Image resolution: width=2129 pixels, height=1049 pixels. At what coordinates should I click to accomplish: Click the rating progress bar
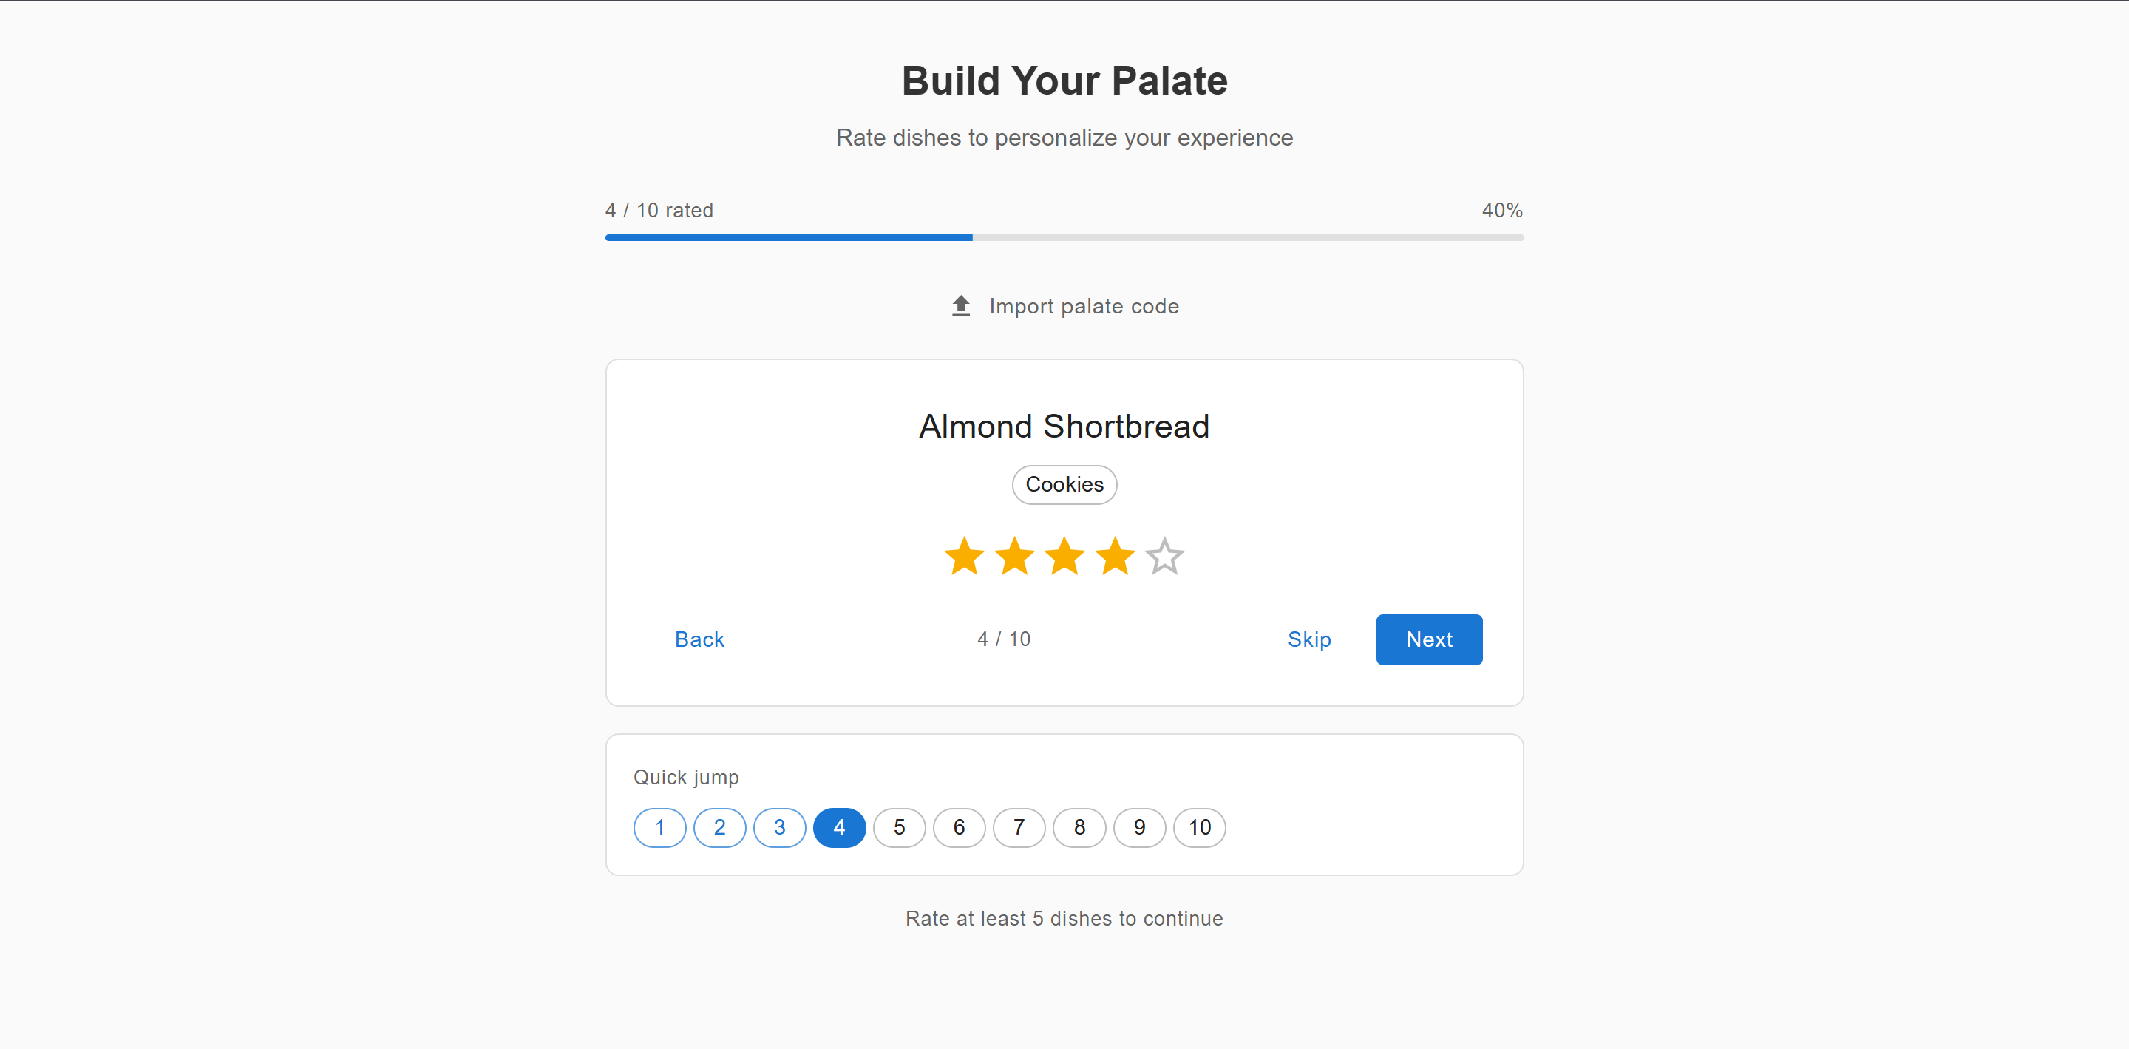1064,237
